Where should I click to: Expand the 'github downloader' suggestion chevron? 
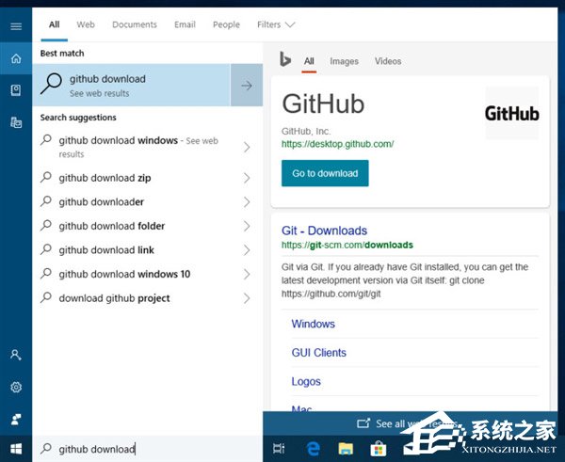pos(247,202)
